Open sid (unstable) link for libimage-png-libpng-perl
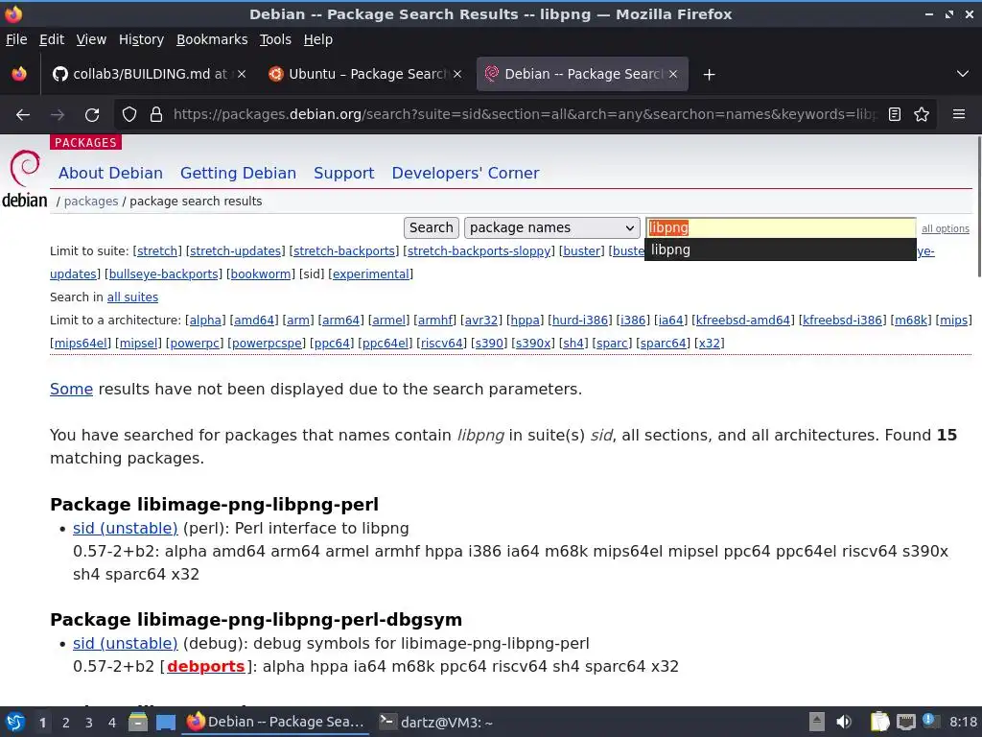Image resolution: width=982 pixels, height=737 pixels. click(126, 529)
